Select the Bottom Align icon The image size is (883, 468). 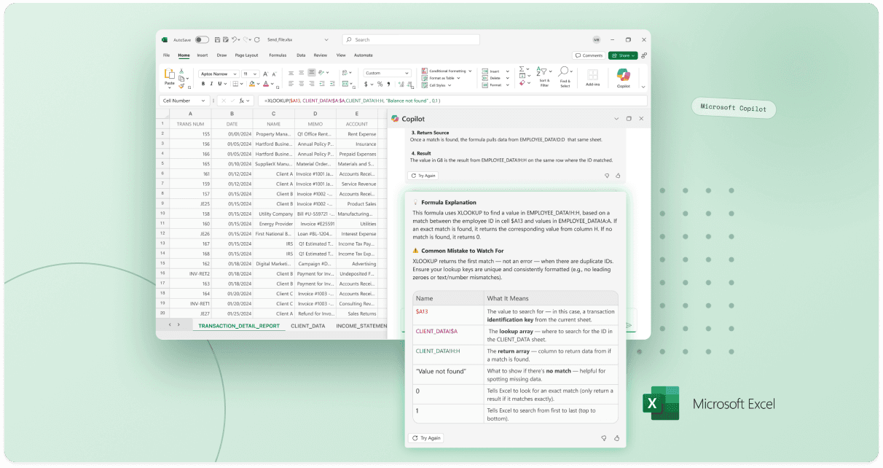pyautogui.click(x=312, y=72)
